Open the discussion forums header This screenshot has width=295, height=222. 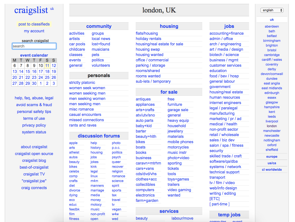tap(99, 136)
